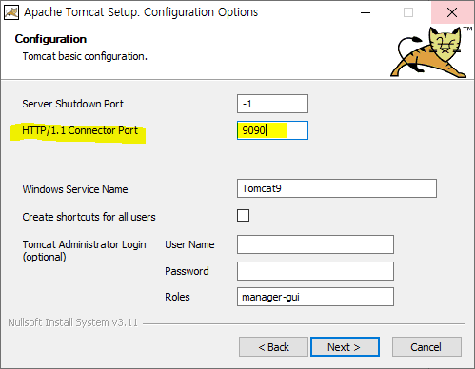Click the HTTP/1.1 Connector Port field
The height and width of the screenshot is (369, 475).
[x=272, y=130]
